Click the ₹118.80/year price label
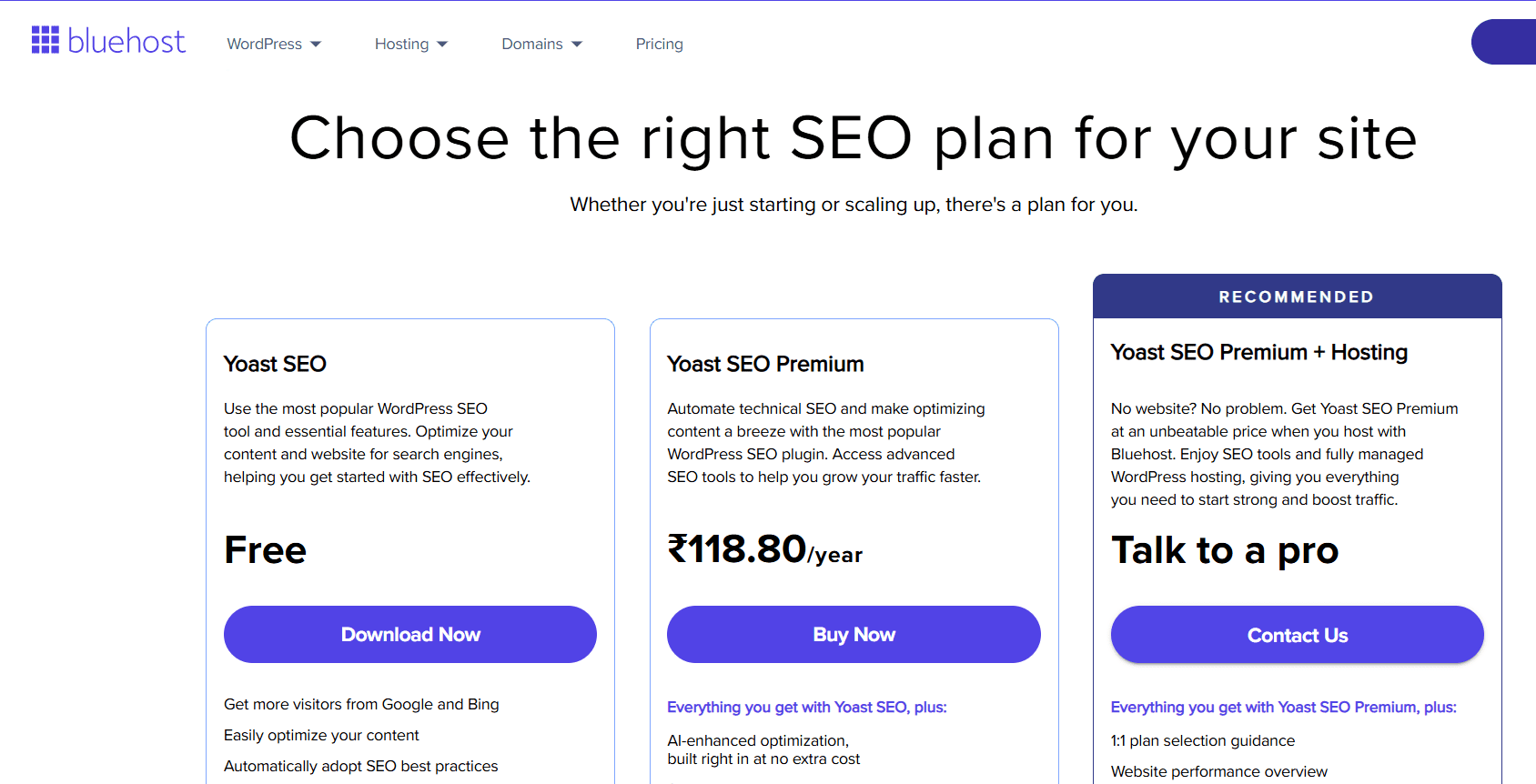This screenshot has width=1536, height=784. 764,552
